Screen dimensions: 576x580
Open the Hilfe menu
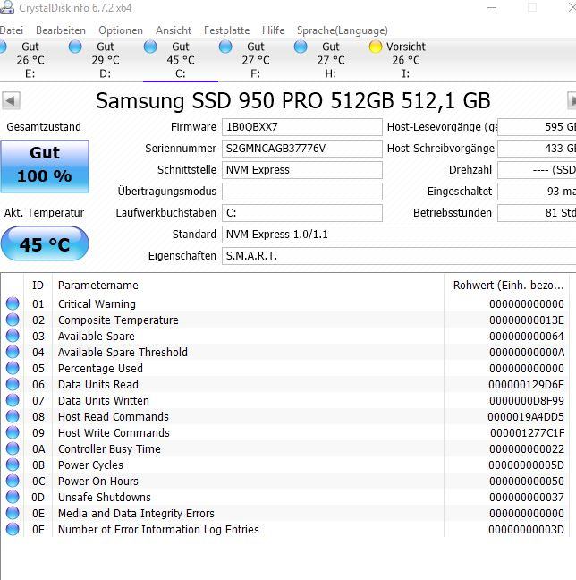tap(273, 30)
